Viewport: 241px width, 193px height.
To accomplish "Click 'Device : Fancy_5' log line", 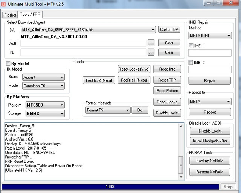I will tap(20, 126).
